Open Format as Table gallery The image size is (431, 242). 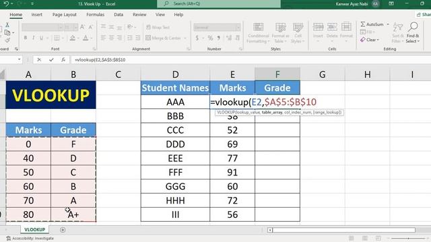(280, 33)
